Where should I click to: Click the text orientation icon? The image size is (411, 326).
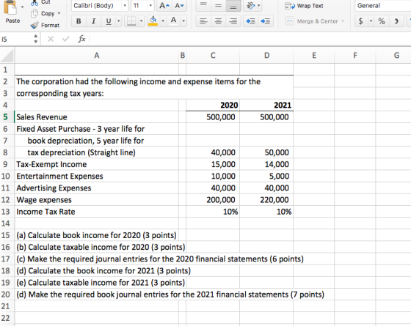click(251, 6)
